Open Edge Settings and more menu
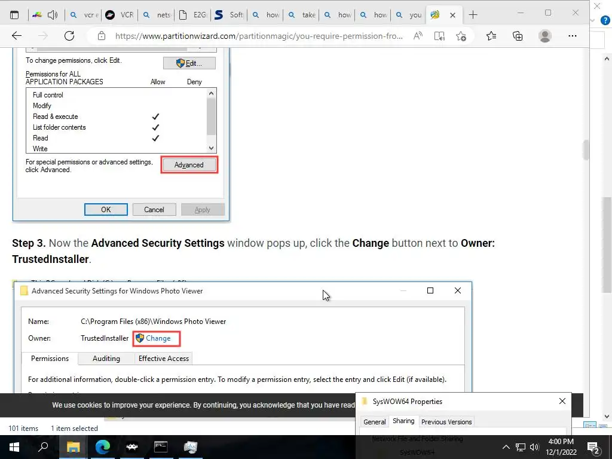This screenshot has height=459, width=612. (572, 36)
